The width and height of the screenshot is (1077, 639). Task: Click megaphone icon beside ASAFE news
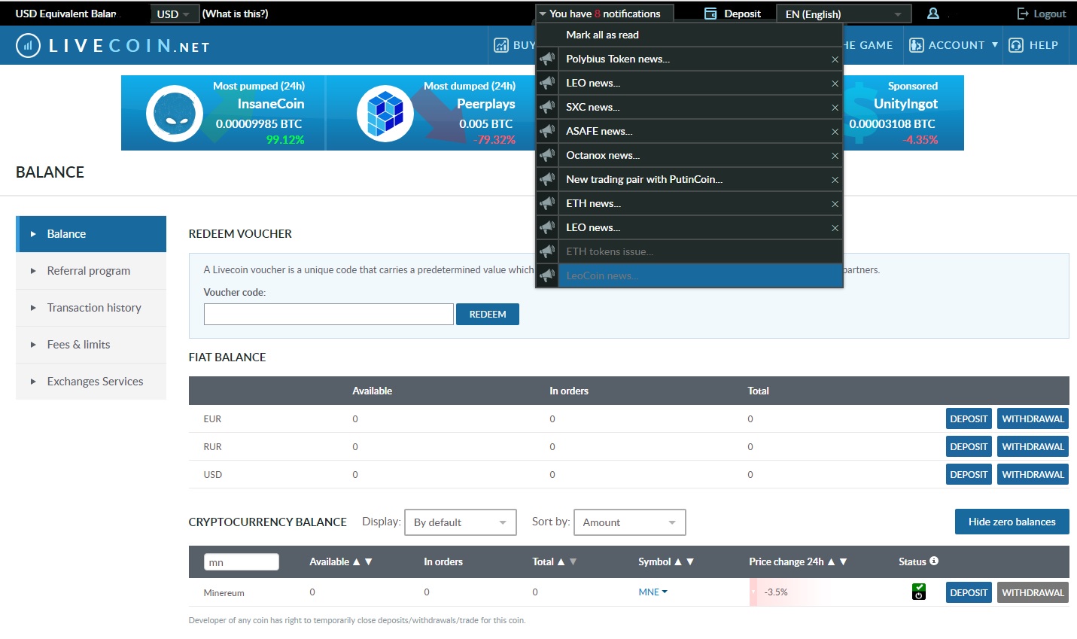tap(547, 131)
